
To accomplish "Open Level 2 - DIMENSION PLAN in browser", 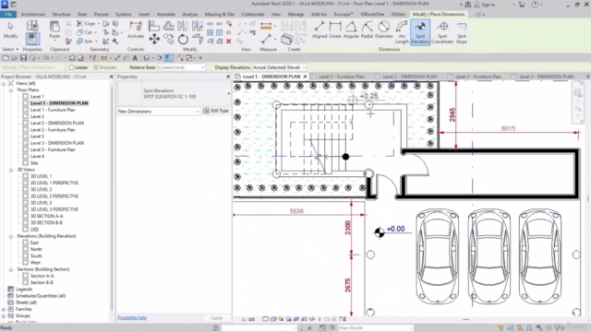I will pyautogui.click(x=57, y=123).
